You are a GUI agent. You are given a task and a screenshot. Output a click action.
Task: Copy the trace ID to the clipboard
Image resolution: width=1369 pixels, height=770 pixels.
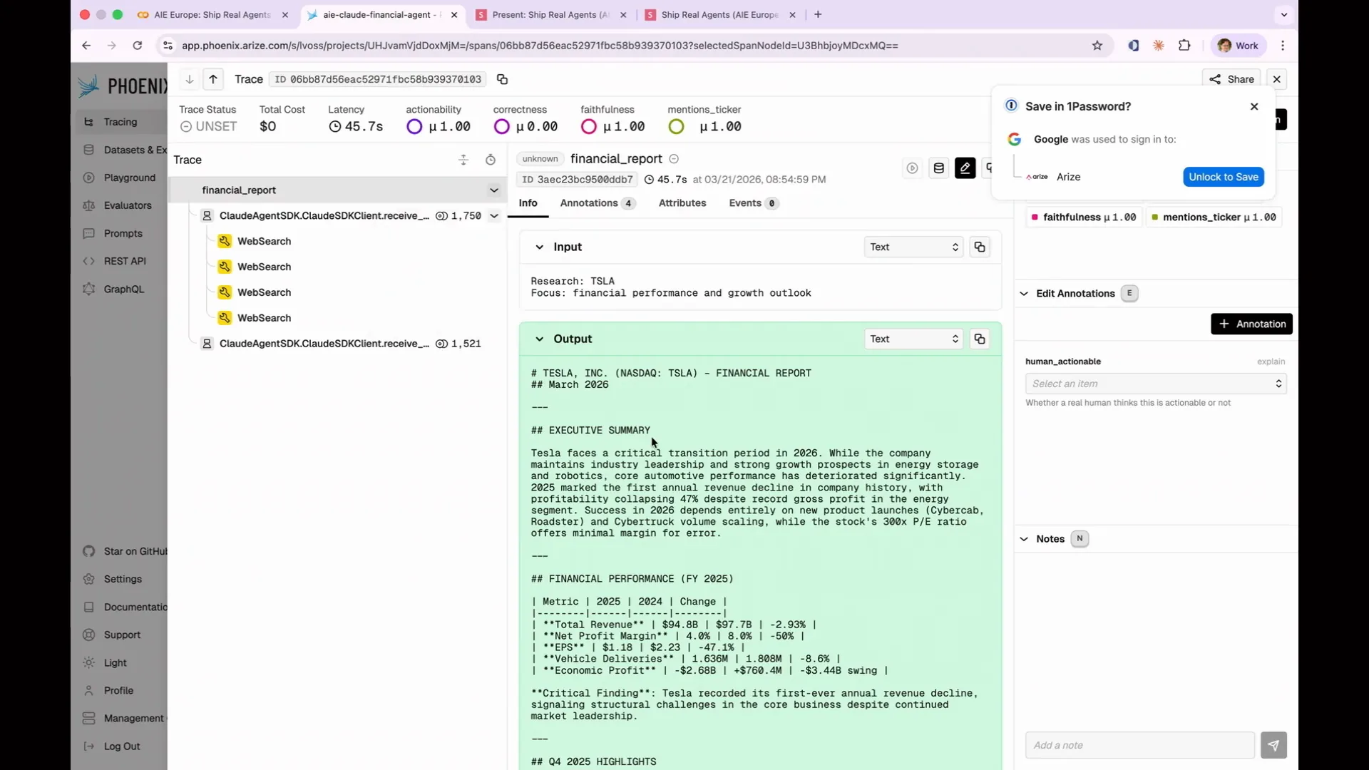point(502,79)
